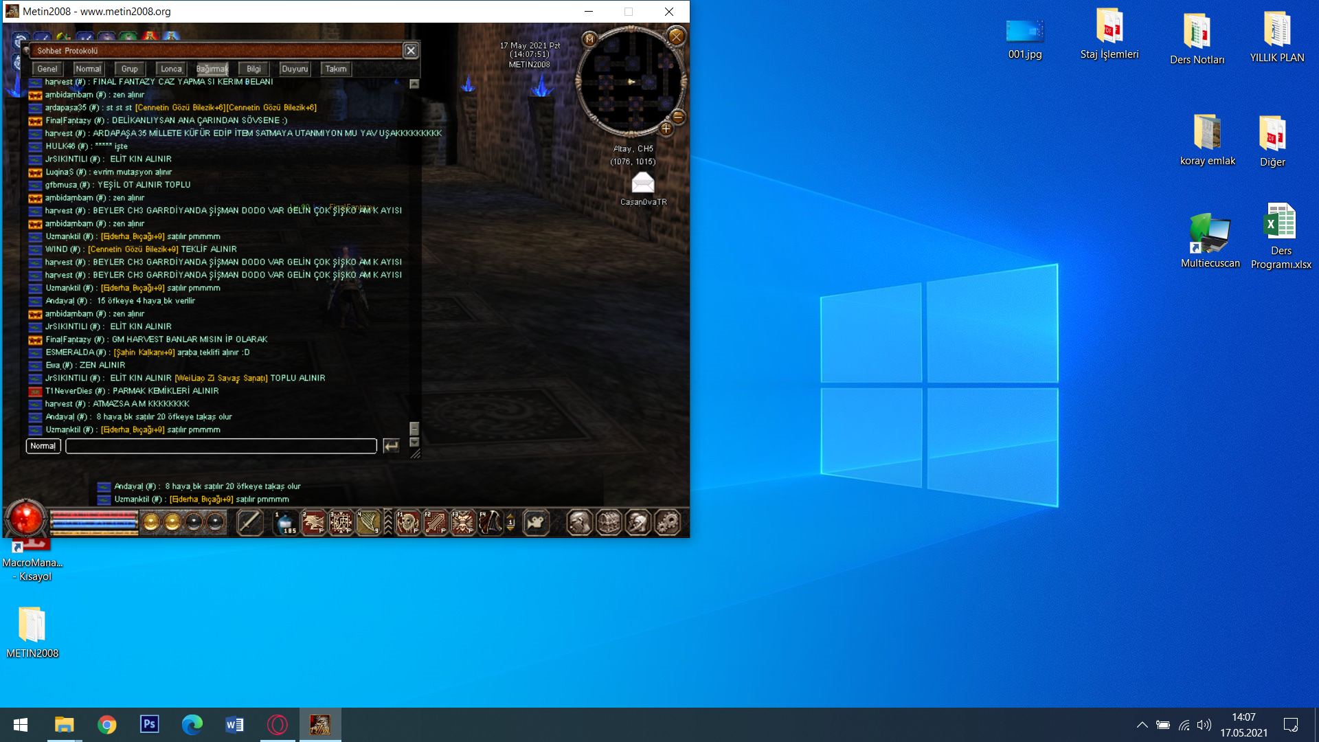Open the messenger friends icon
The width and height of the screenshot is (1319, 742).
click(x=638, y=523)
